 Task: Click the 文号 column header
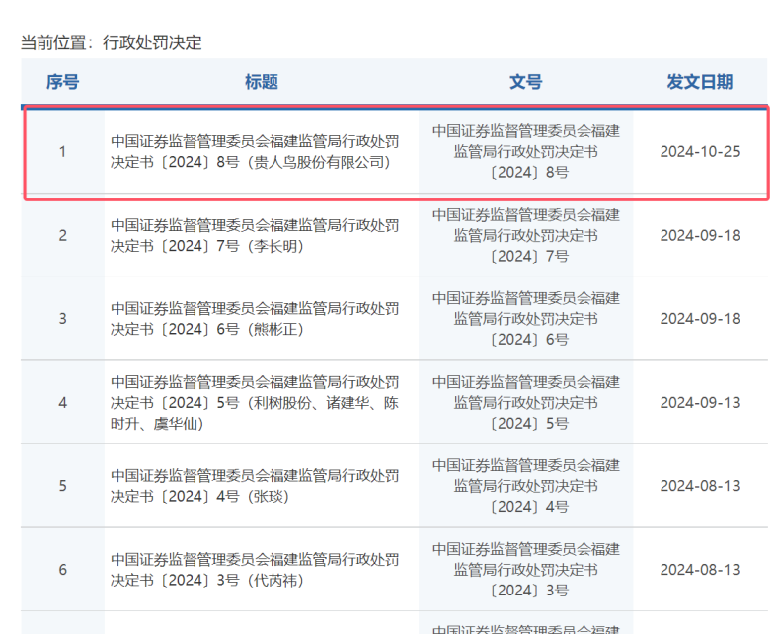point(525,82)
